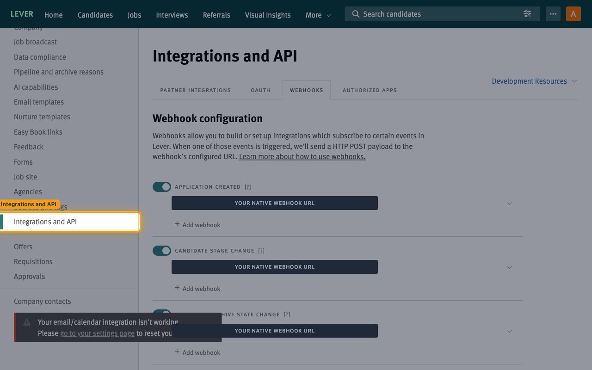Open Feedback settings
This screenshot has height=370, width=592.
(x=29, y=147)
